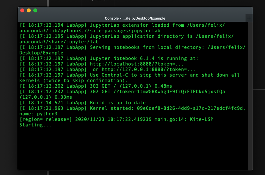Open a new console tab with plus button
The image size is (265, 175).
point(249,18)
